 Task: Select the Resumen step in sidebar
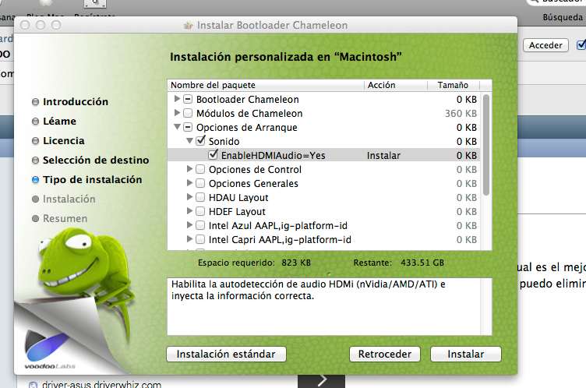coord(60,218)
